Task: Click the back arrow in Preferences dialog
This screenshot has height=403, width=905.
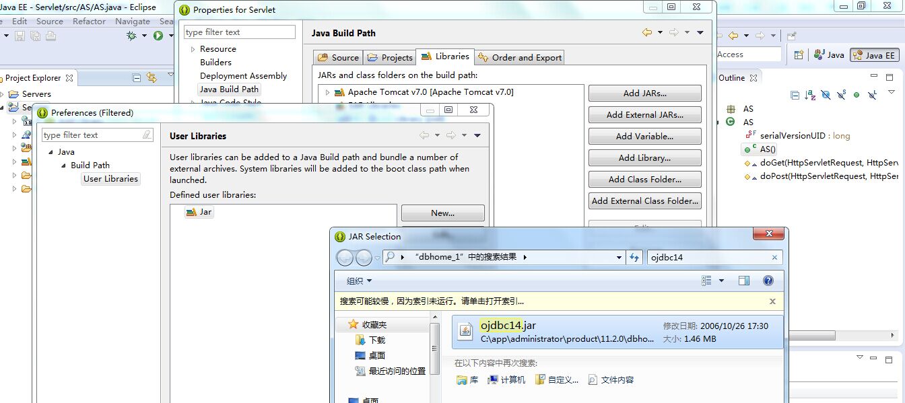Action: tap(424, 135)
